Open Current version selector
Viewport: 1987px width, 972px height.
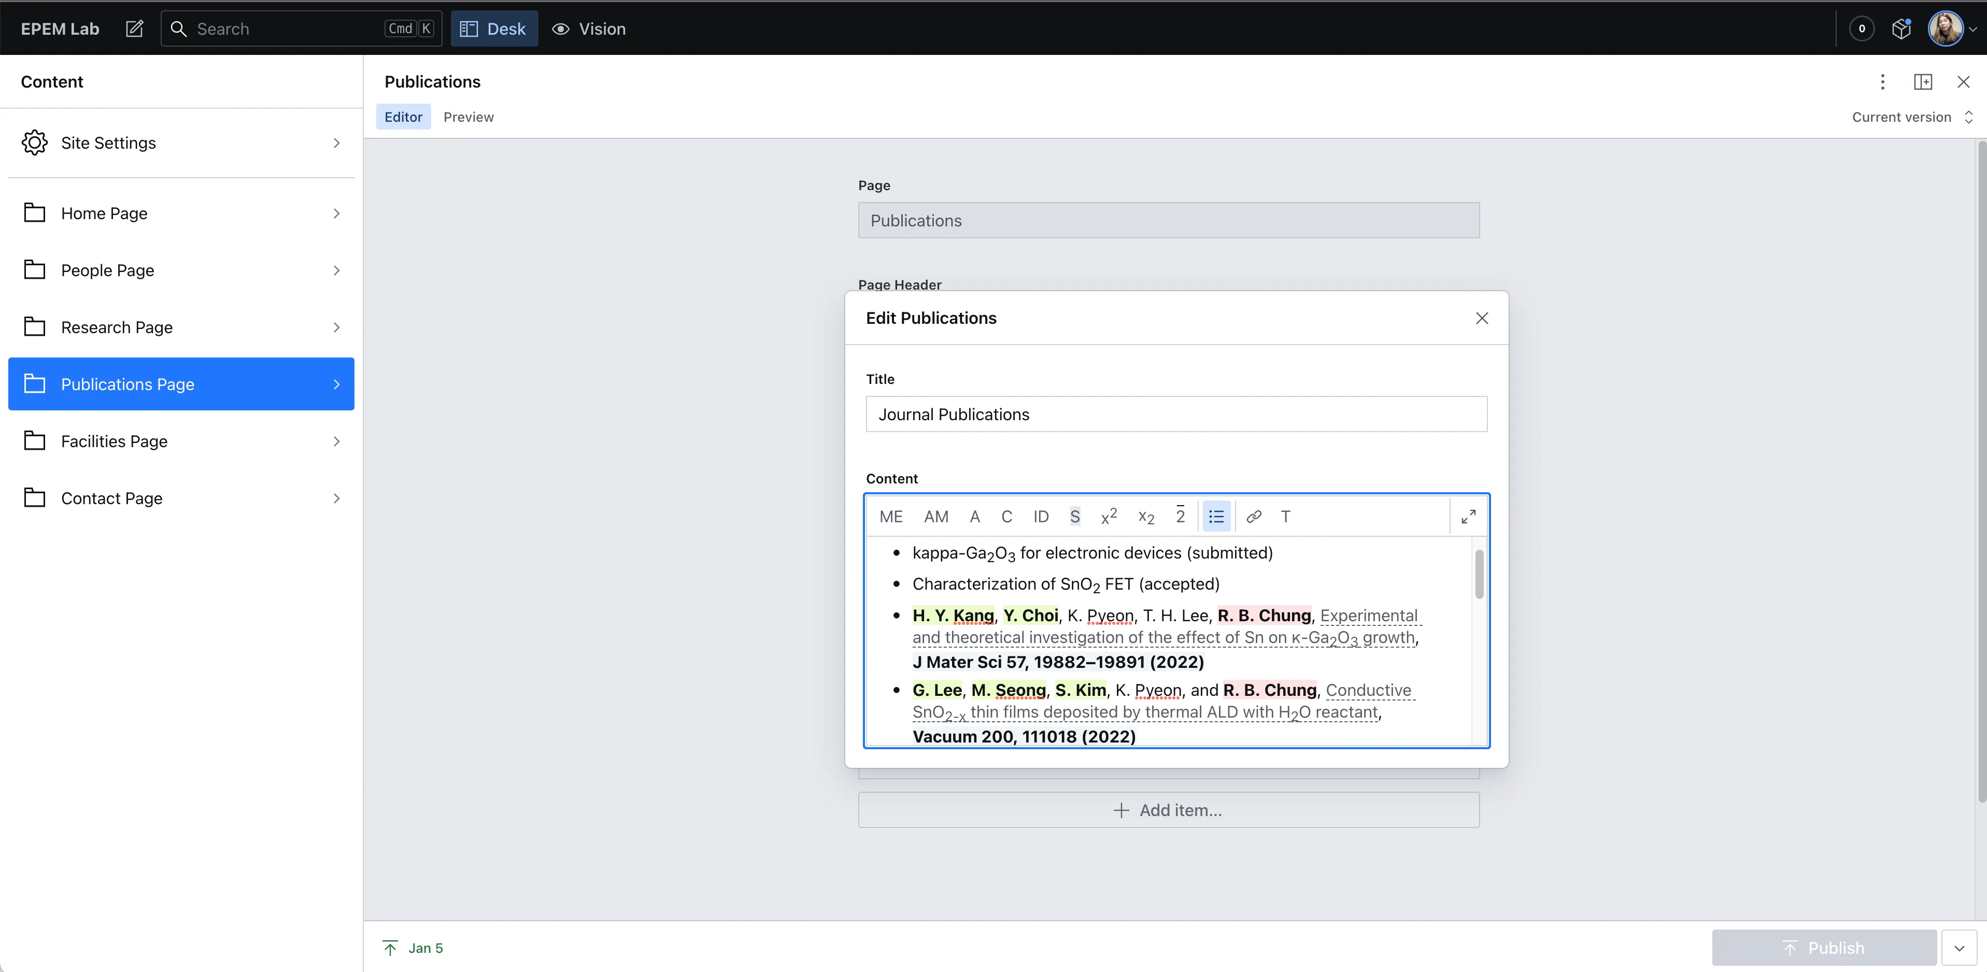(1911, 117)
